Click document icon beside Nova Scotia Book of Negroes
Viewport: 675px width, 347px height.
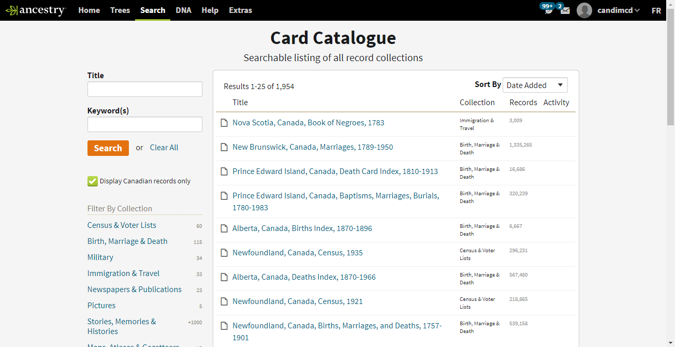(x=224, y=123)
